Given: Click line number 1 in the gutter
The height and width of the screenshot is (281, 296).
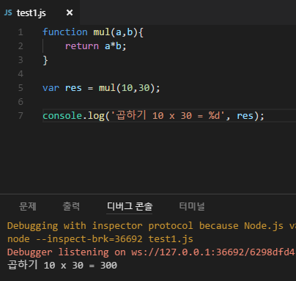Looking at the screenshot, I should (x=21, y=32).
